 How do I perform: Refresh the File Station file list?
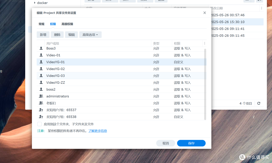tap(259, 103)
